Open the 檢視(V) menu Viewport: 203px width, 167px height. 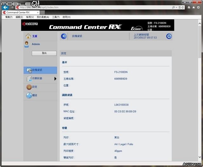click(x=30, y=17)
